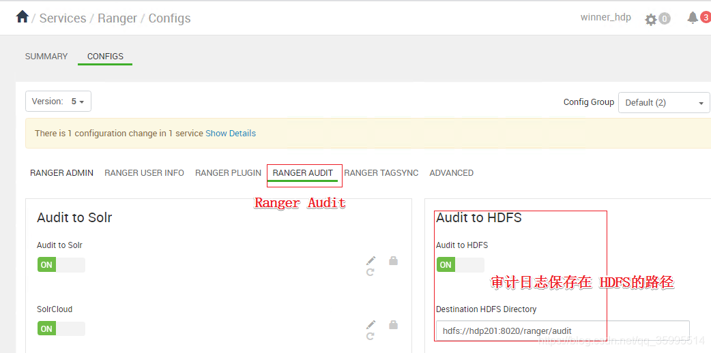Open winner_hdp user menu

click(605, 18)
